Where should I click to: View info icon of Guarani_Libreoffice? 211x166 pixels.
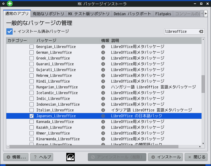(x=103, y=64)
